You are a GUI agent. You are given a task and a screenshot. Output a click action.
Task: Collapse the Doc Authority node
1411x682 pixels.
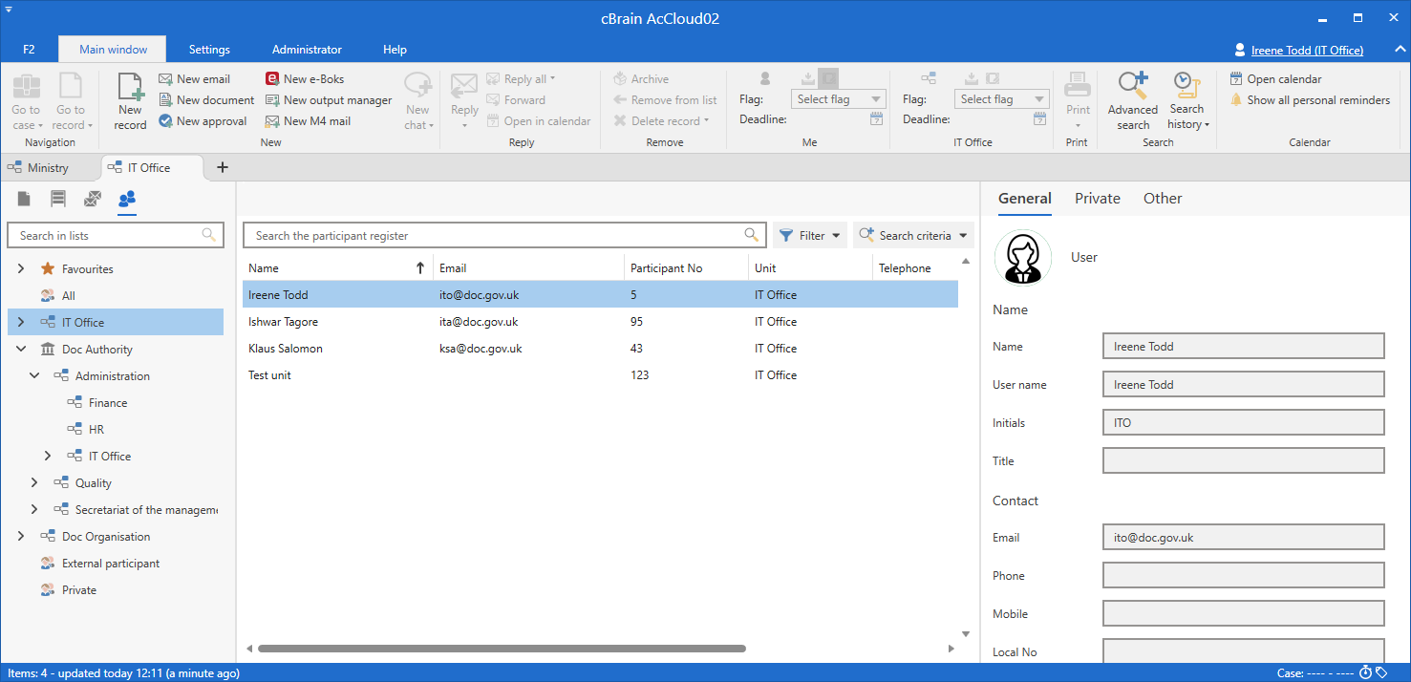pyautogui.click(x=21, y=350)
